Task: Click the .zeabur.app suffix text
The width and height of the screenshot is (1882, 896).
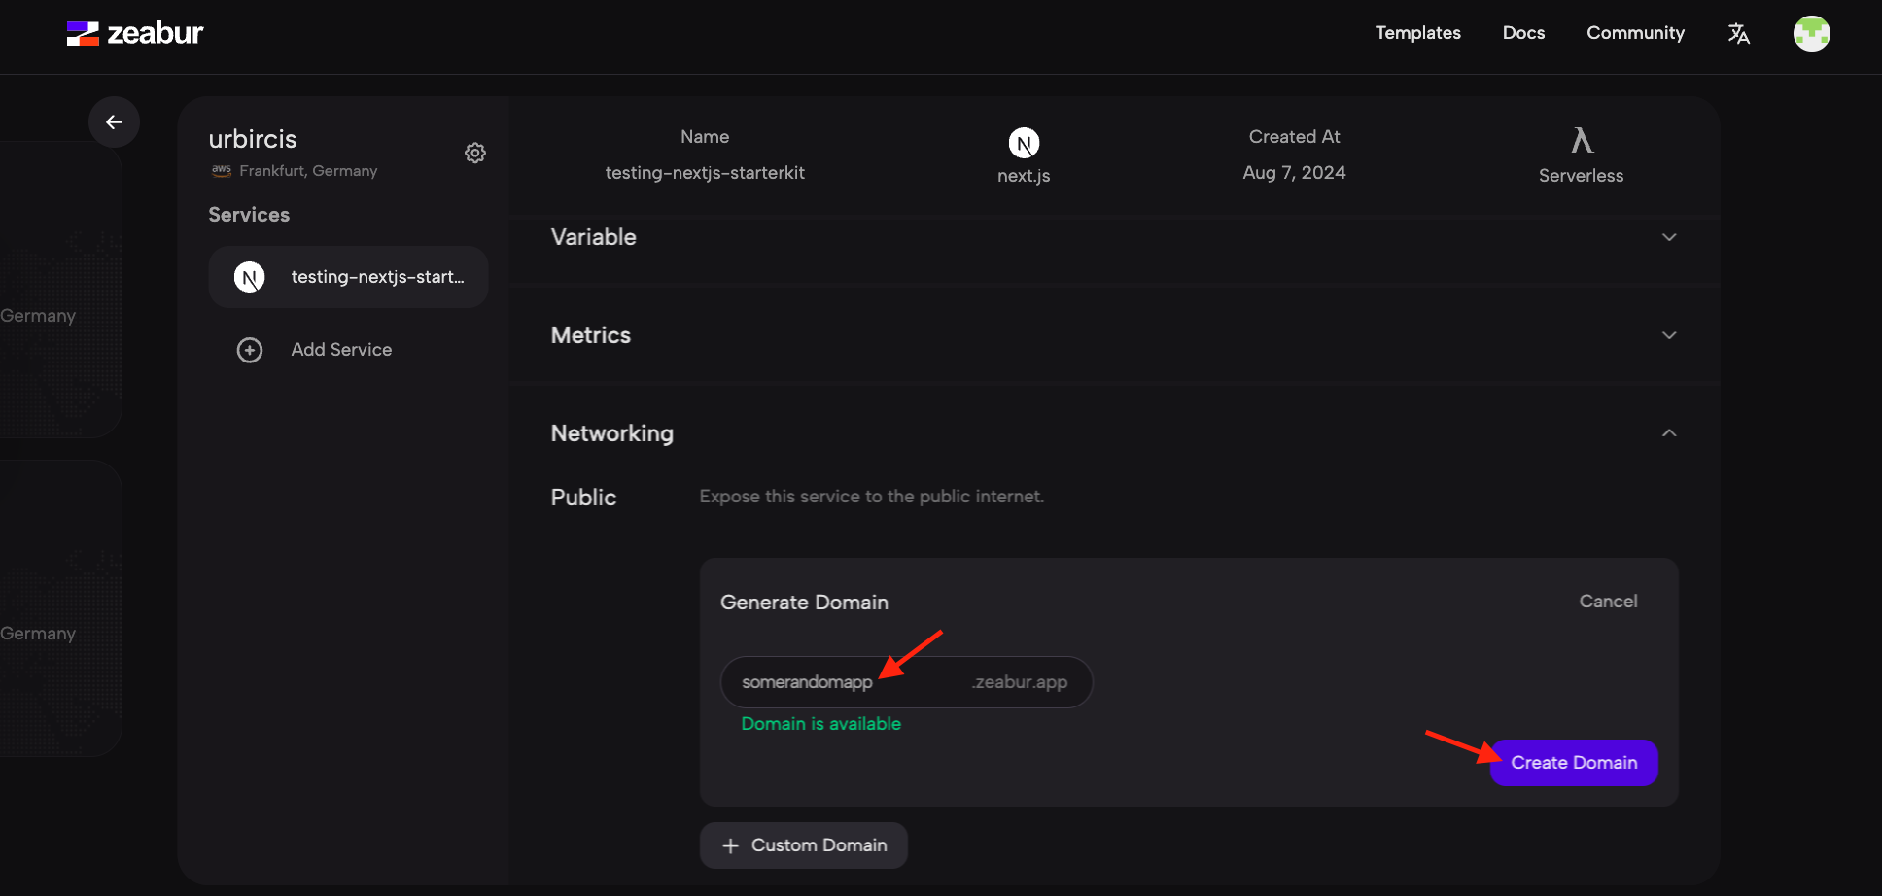Action: point(1019,682)
